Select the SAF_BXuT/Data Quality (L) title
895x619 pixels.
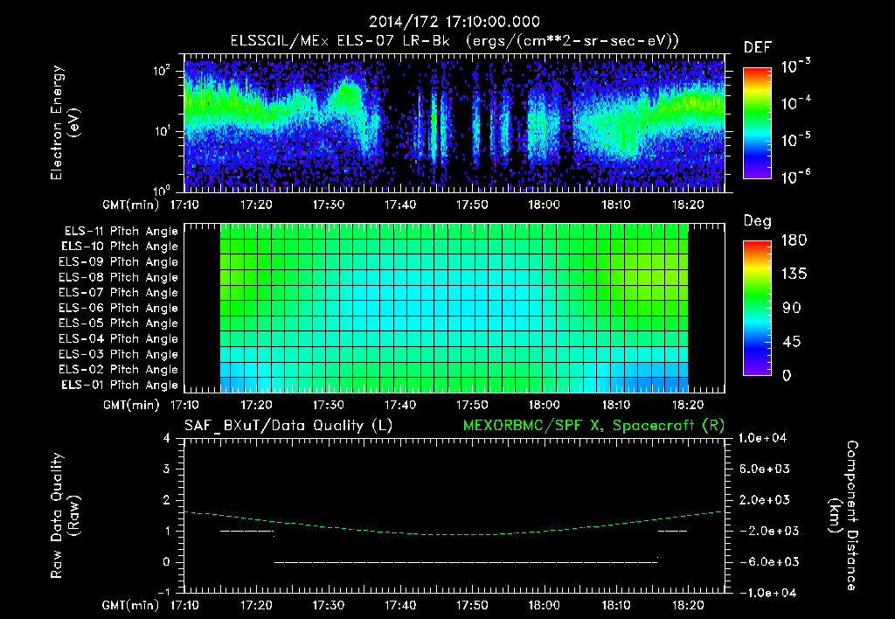pyautogui.click(x=288, y=426)
